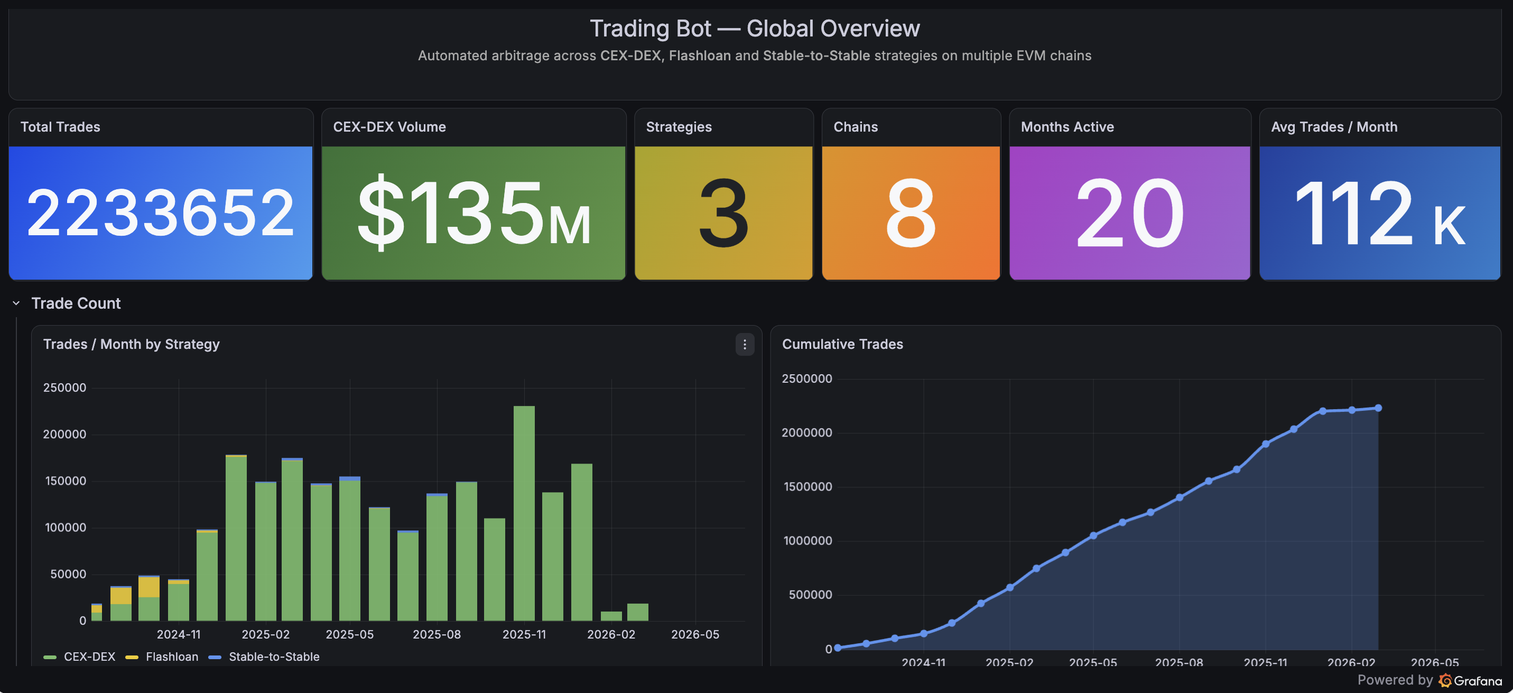Screen dimensions: 1513x693
Task: Click the 2025-11 label on bar chart axis
Action: click(x=524, y=634)
